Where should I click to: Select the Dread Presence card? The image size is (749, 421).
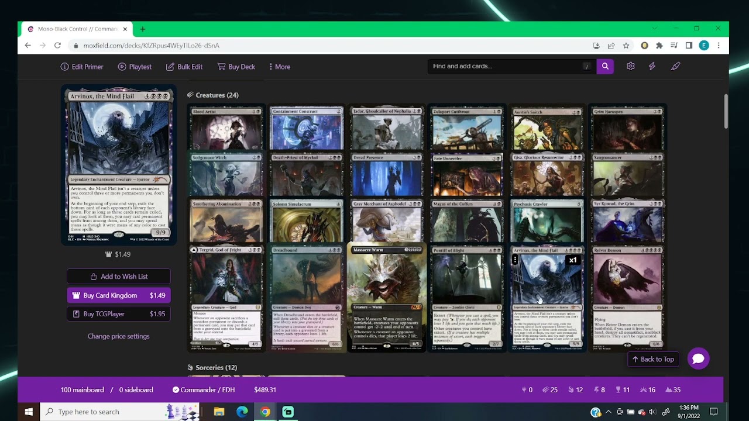(387, 175)
